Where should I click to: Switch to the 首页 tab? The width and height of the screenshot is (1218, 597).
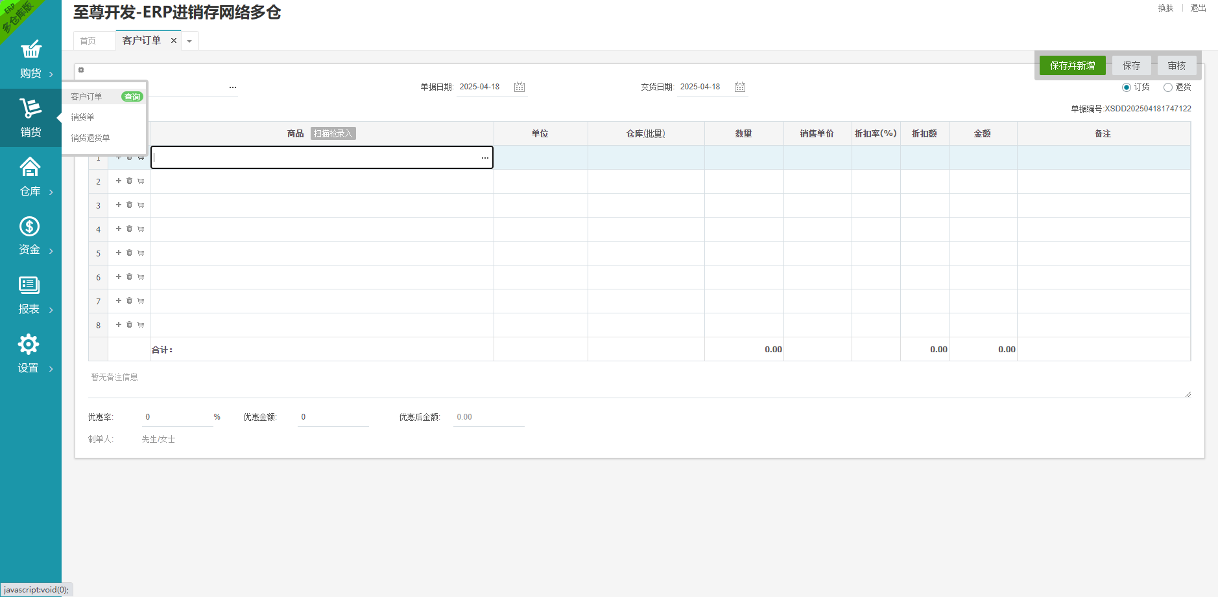[88, 41]
